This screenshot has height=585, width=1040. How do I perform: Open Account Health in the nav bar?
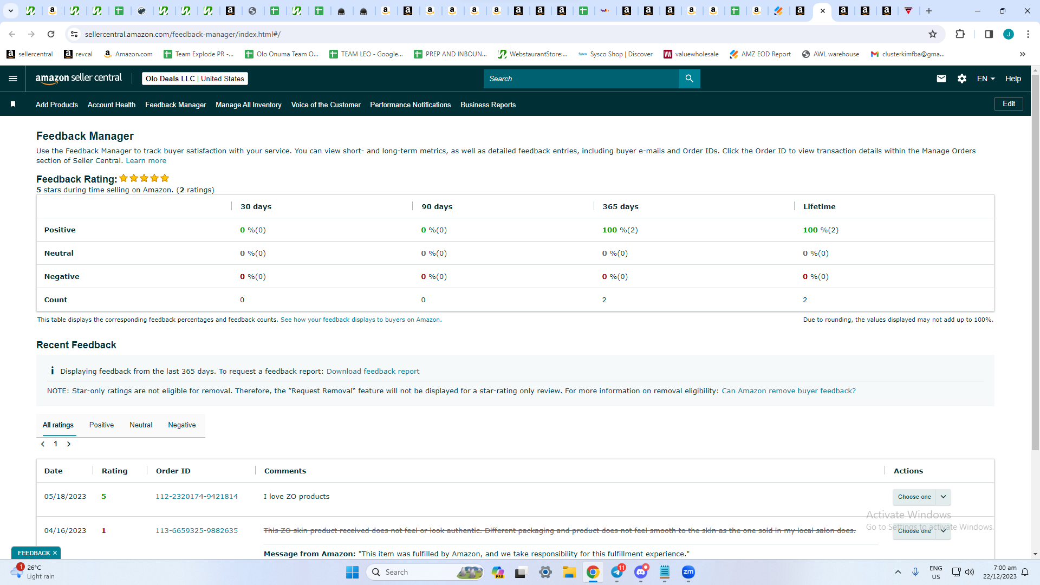pyautogui.click(x=112, y=105)
